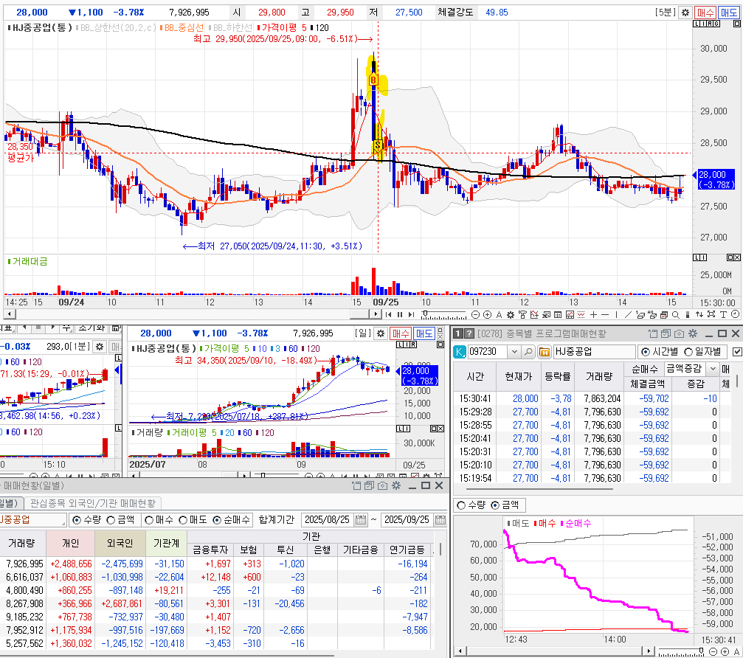
Task: Click 기관계 column header
Action: (x=166, y=543)
